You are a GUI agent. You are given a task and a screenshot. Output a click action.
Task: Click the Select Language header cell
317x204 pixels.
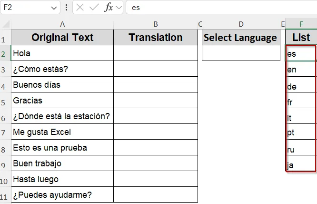click(x=241, y=37)
